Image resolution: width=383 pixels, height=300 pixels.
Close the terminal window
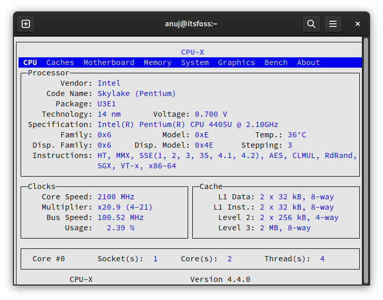coord(358,24)
